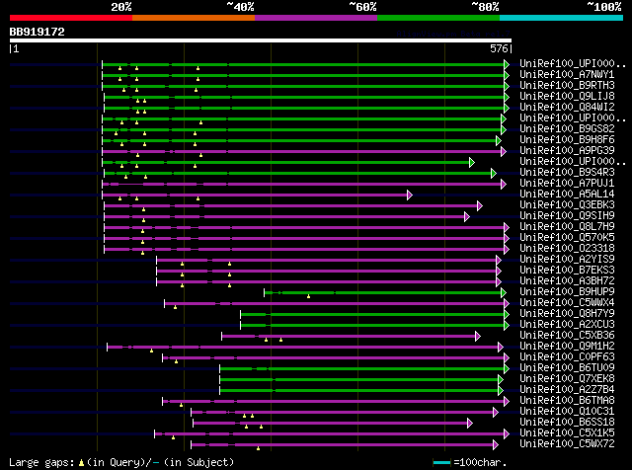The height and width of the screenshot is (470, 632).
Task: Click the UniRef100_B6TU09 label
Action: (567, 368)
